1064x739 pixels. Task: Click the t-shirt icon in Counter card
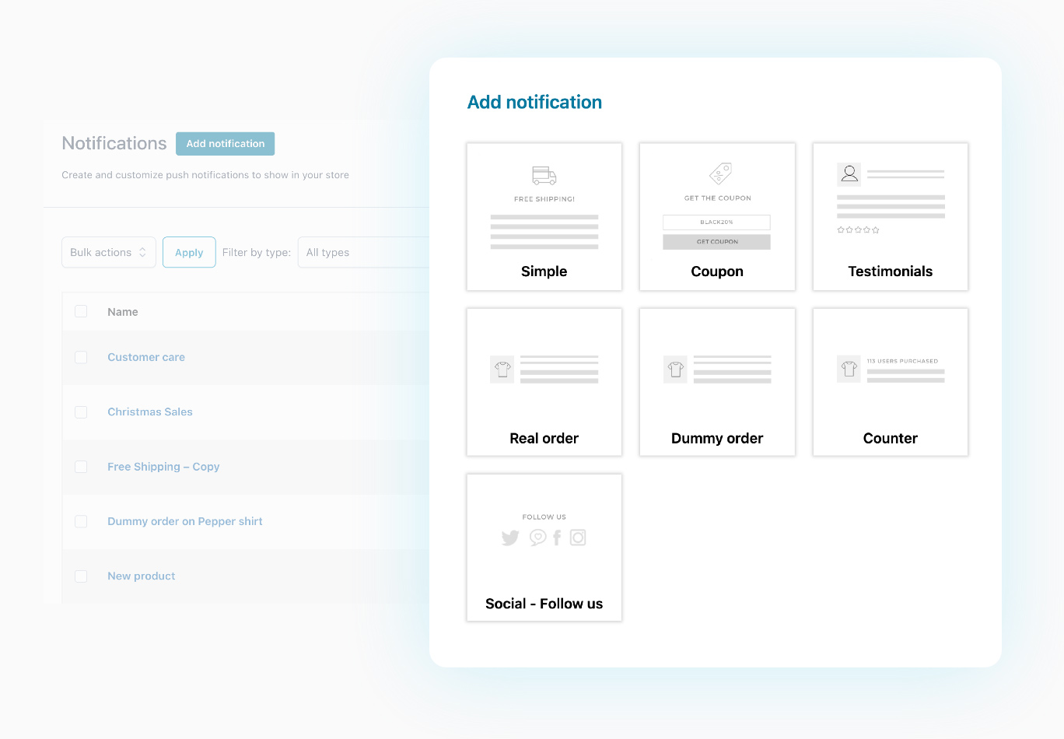pyautogui.click(x=849, y=369)
